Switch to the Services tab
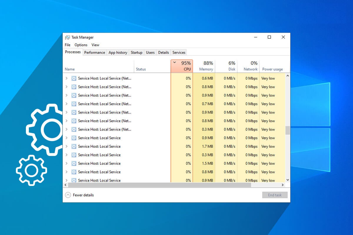This screenshot has width=353, height=235. click(x=179, y=53)
